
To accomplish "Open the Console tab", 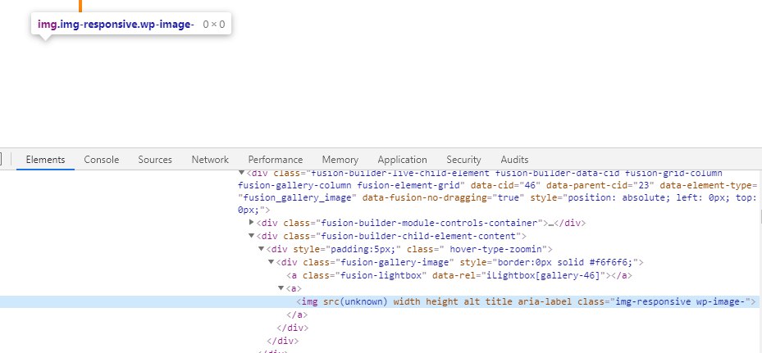I will coord(101,160).
